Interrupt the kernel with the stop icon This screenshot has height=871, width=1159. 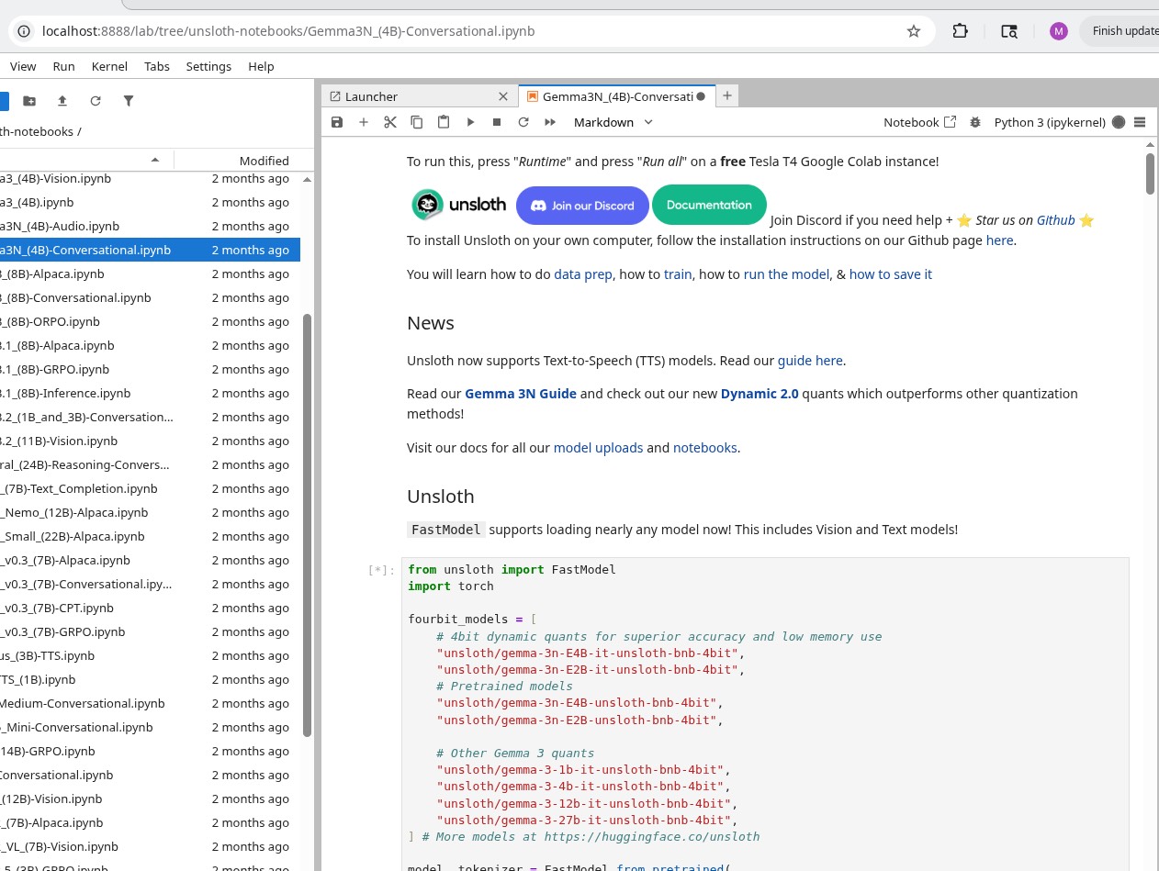(x=497, y=122)
